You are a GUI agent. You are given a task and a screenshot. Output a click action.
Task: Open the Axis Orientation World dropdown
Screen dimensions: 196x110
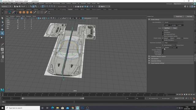click(x=174, y=22)
